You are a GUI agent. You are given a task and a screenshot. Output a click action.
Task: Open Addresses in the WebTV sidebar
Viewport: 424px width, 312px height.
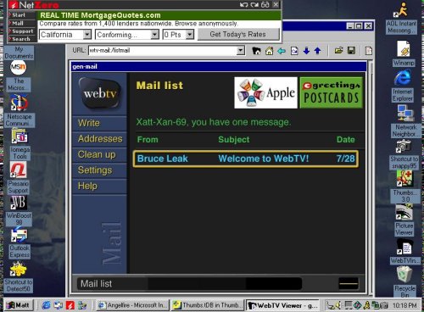tap(99, 139)
